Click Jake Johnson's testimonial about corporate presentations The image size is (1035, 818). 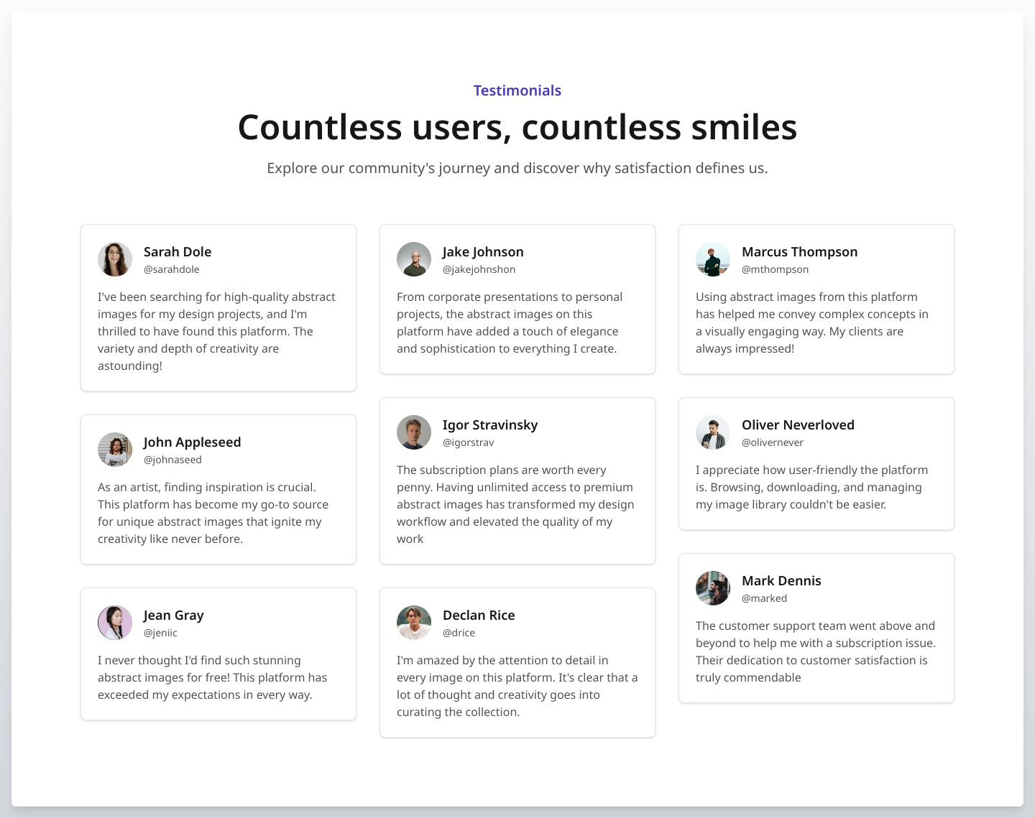510,322
